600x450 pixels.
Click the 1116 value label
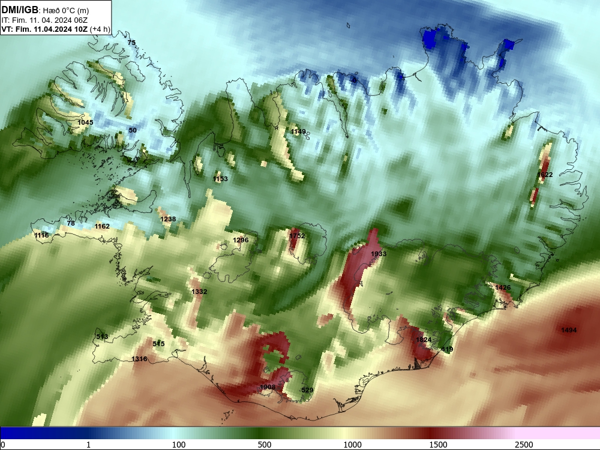(42, 235)
